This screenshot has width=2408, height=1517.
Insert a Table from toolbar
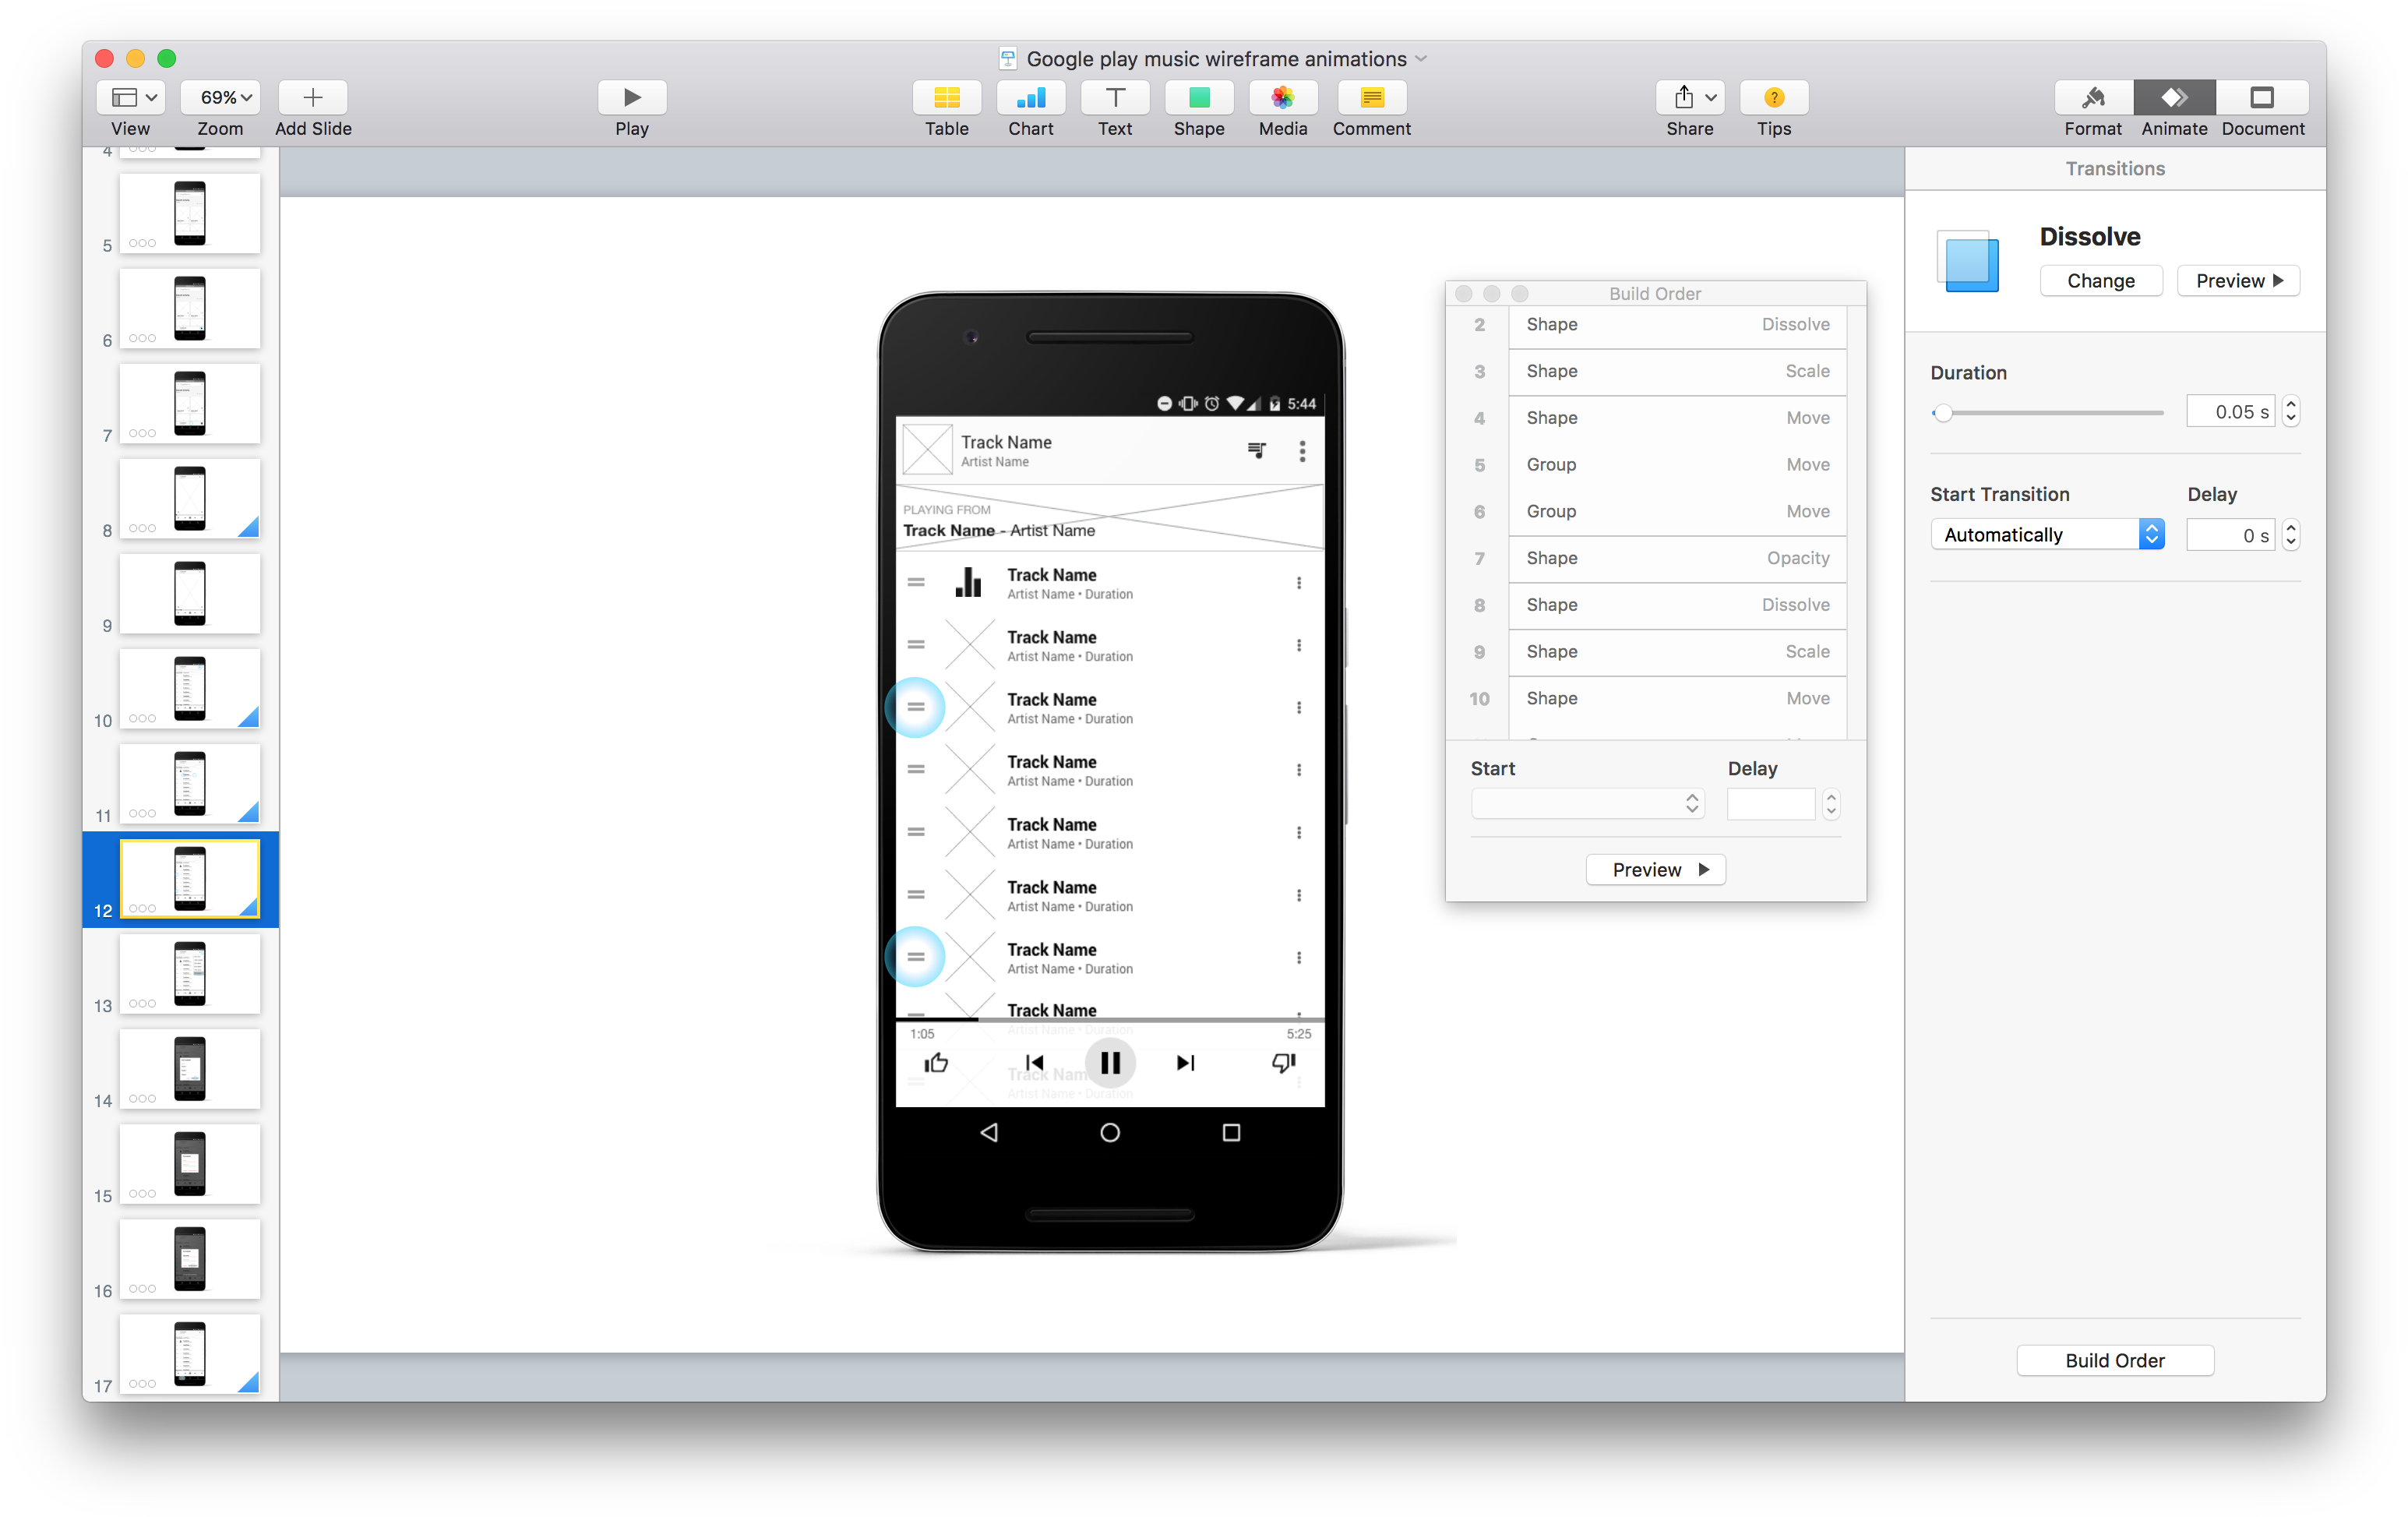click(x=946, y=98)
